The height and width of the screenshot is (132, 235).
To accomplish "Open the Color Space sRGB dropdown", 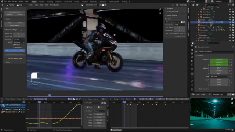I will (x=180, y=25).
